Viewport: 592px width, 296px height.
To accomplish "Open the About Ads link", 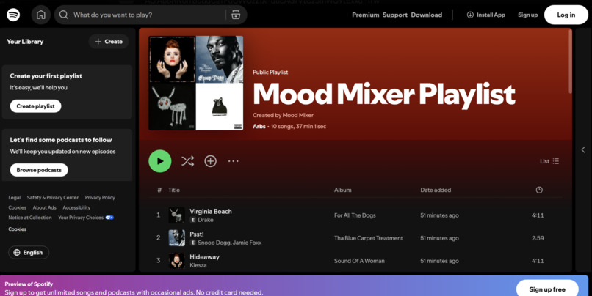I will click(44, 207).
